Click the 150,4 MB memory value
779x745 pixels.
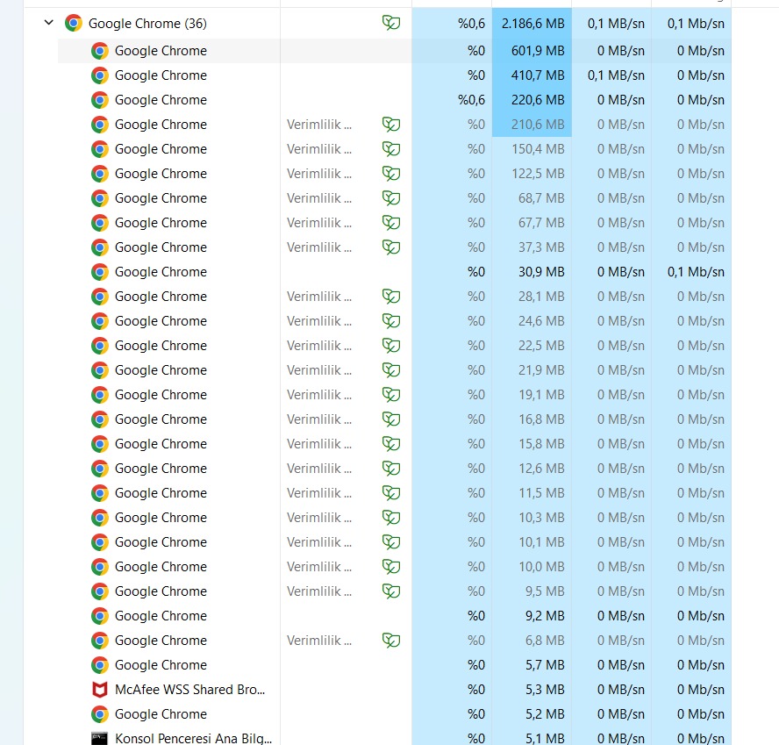click(x=538, y=149)
